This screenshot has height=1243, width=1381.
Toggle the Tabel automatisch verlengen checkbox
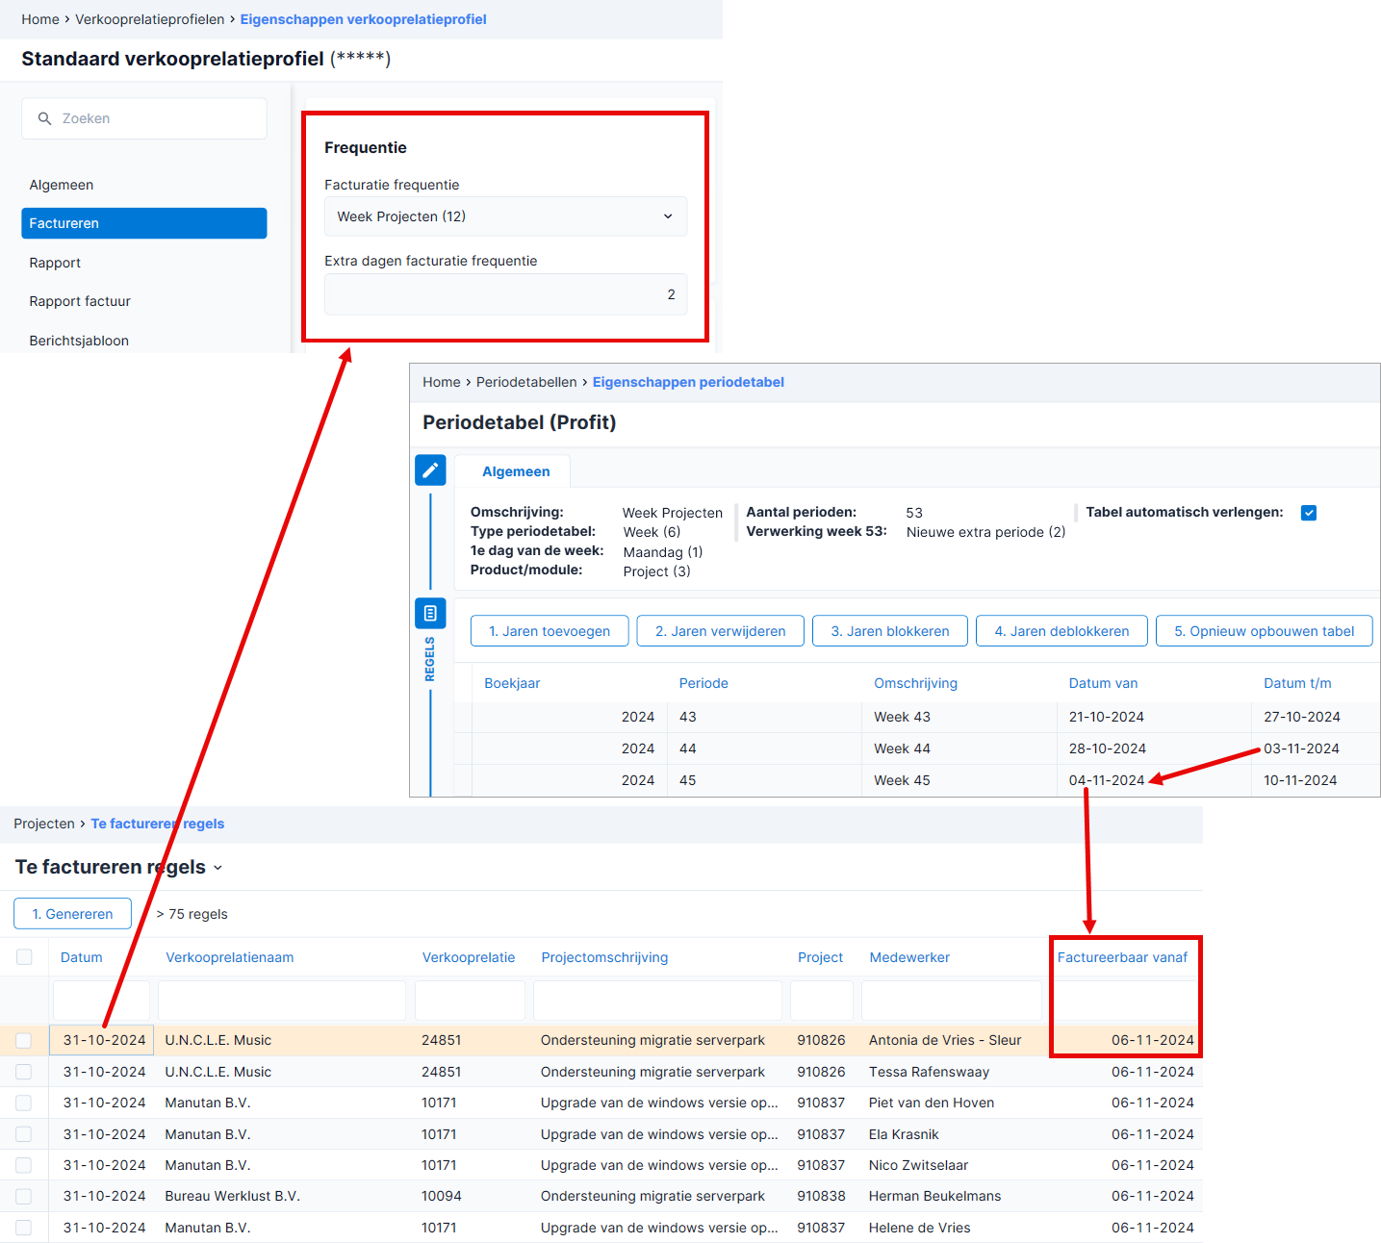point(1309,513)
